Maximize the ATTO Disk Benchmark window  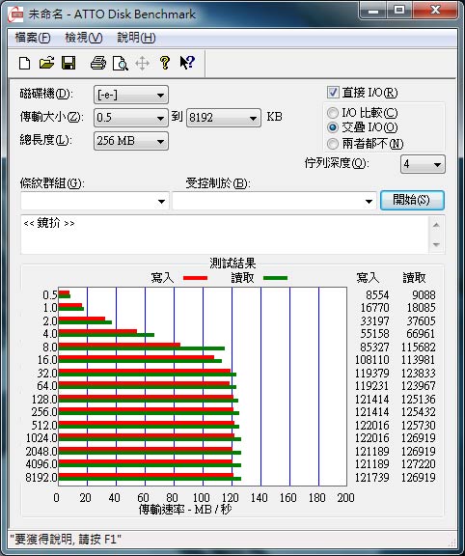click(x=399, y=11)
